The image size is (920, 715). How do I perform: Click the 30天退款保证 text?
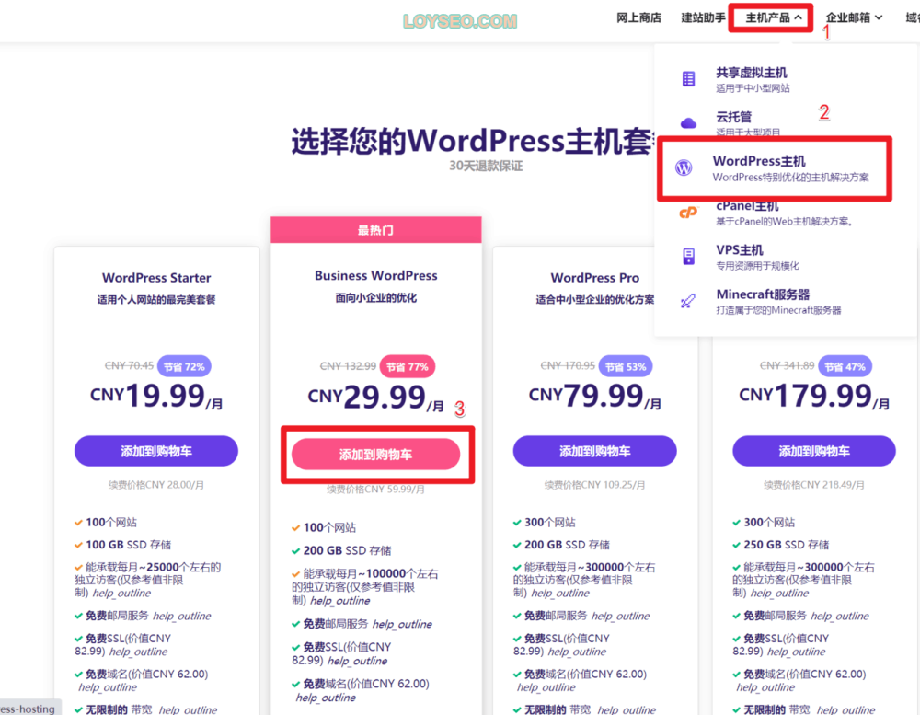(486, 167)
